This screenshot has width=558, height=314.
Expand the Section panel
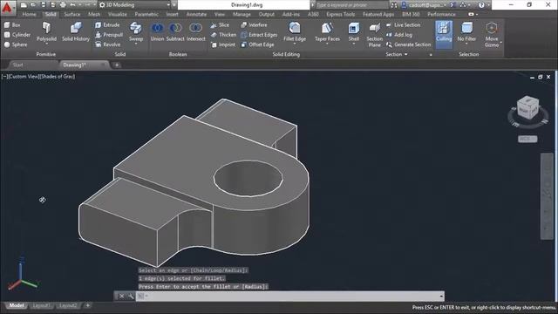[397, 54]
